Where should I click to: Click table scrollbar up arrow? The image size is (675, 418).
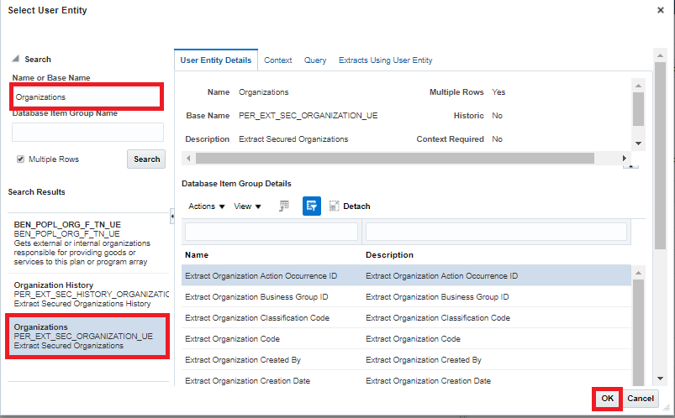point(638,273)
